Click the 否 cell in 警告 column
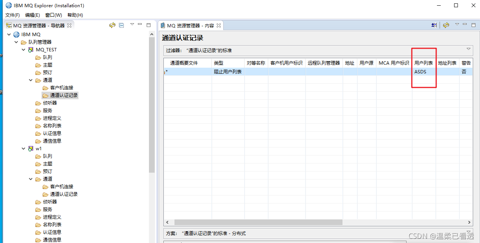The width and height of the screenshot is (480, 243). pyautogui.click(x=466, y=71)
